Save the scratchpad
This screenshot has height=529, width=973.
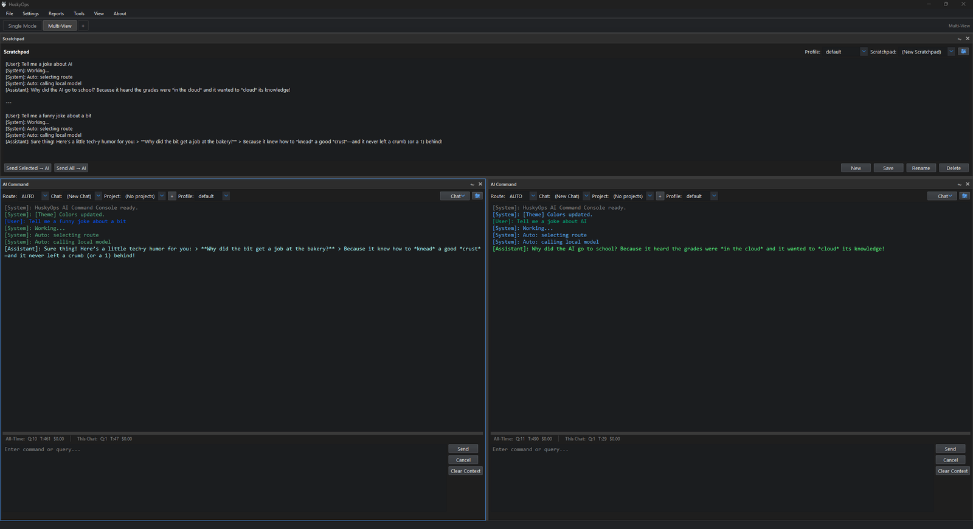[888, 168]
